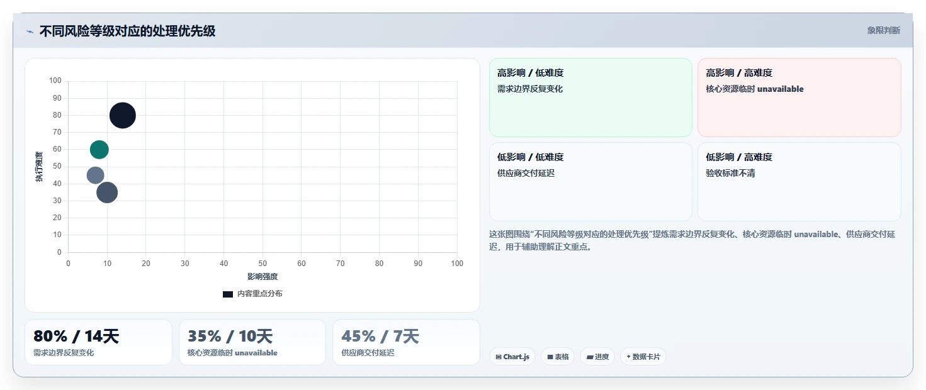
Task: Click the 表格 tag chip
Action: 557,357
